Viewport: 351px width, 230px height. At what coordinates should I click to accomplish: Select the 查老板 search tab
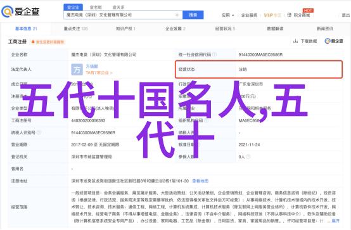pyautogui.click(x=96, y=8)
